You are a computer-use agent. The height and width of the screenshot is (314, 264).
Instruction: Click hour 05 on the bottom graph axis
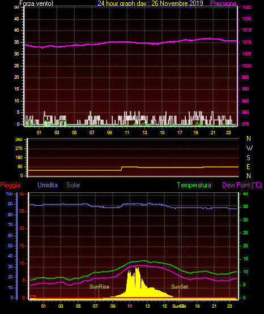point(78,306)
